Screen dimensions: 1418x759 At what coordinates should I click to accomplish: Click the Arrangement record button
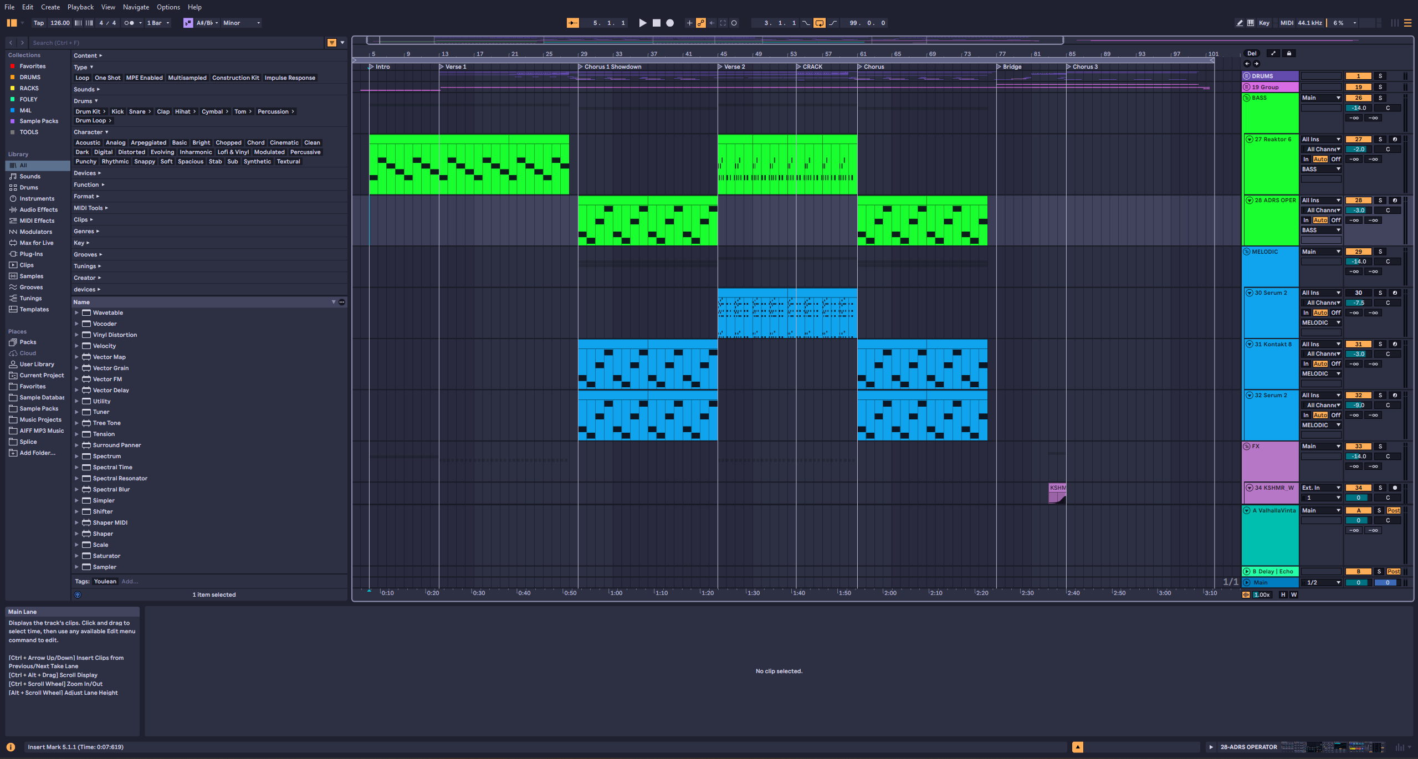(669, 23)
